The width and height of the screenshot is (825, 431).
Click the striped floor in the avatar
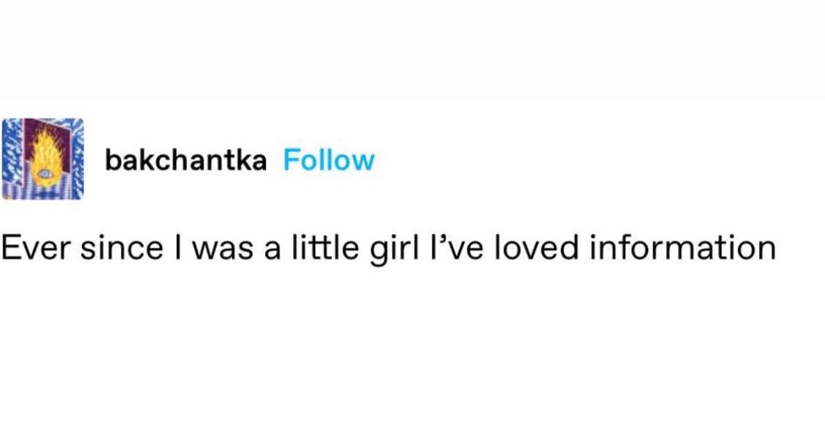[x=42, y=192]
